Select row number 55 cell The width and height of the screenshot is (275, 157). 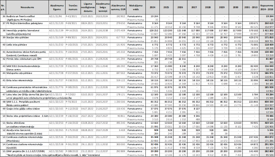click(x=3, y=151)
